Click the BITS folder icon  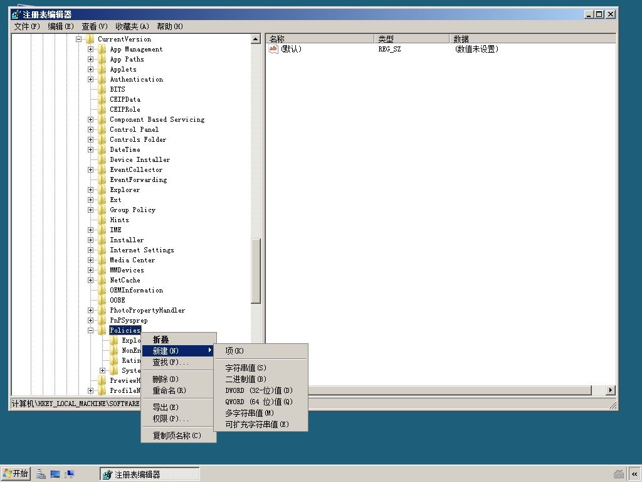pyautogui.click(x=102, y=89)
